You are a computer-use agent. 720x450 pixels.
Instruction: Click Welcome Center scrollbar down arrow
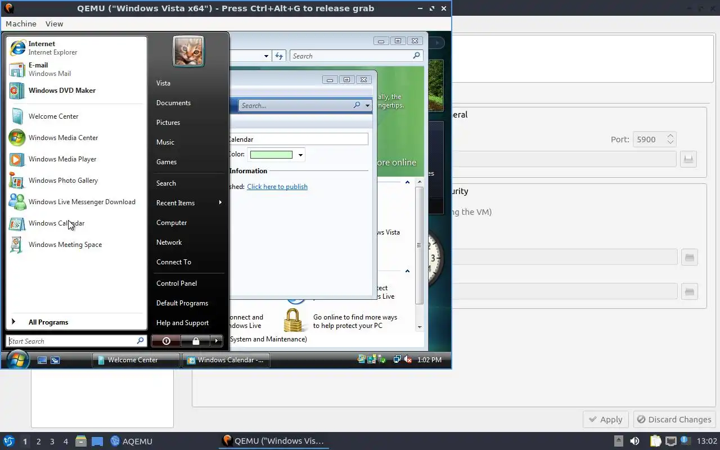(420, 327)
